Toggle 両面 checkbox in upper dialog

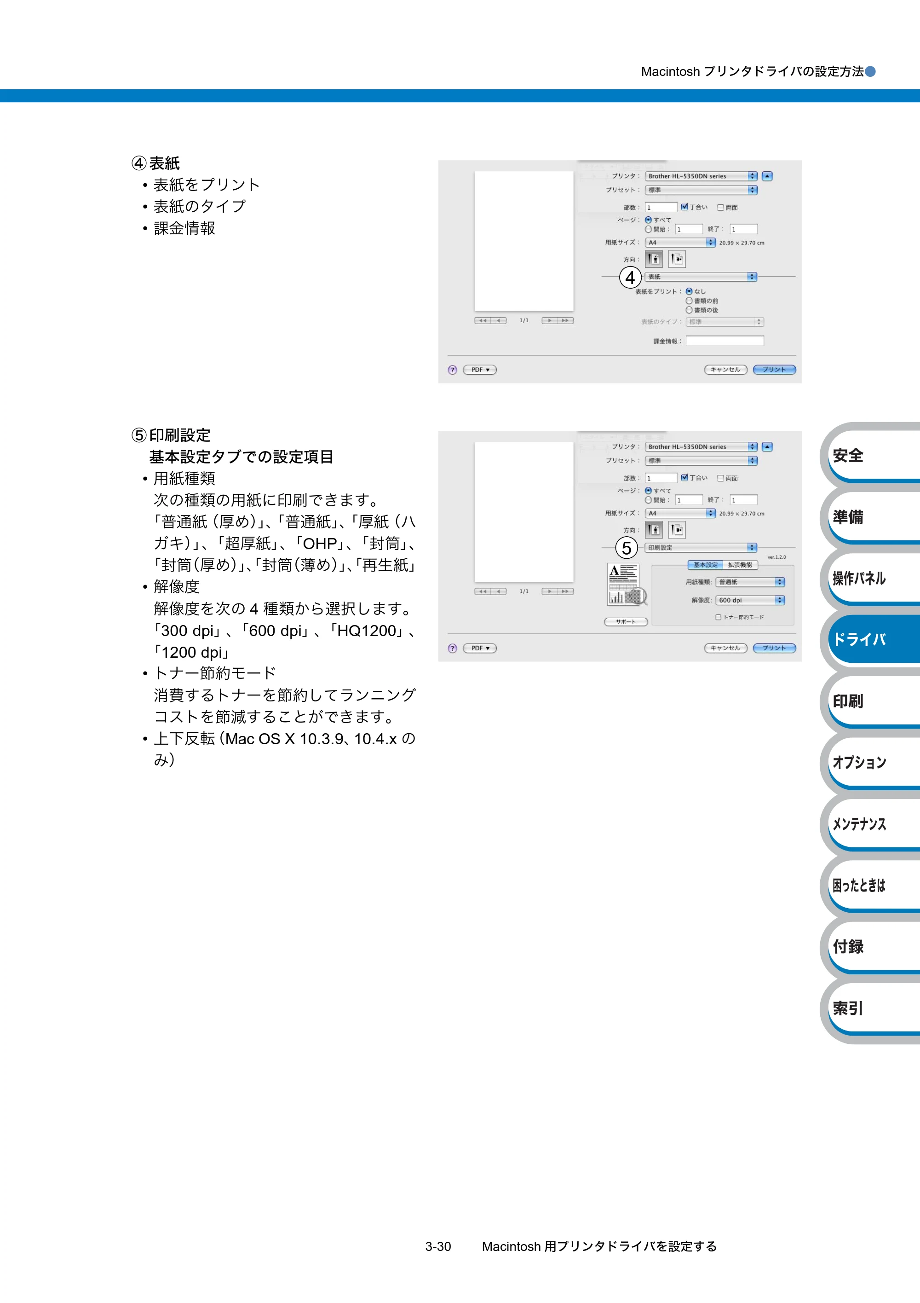pos(720,208)
